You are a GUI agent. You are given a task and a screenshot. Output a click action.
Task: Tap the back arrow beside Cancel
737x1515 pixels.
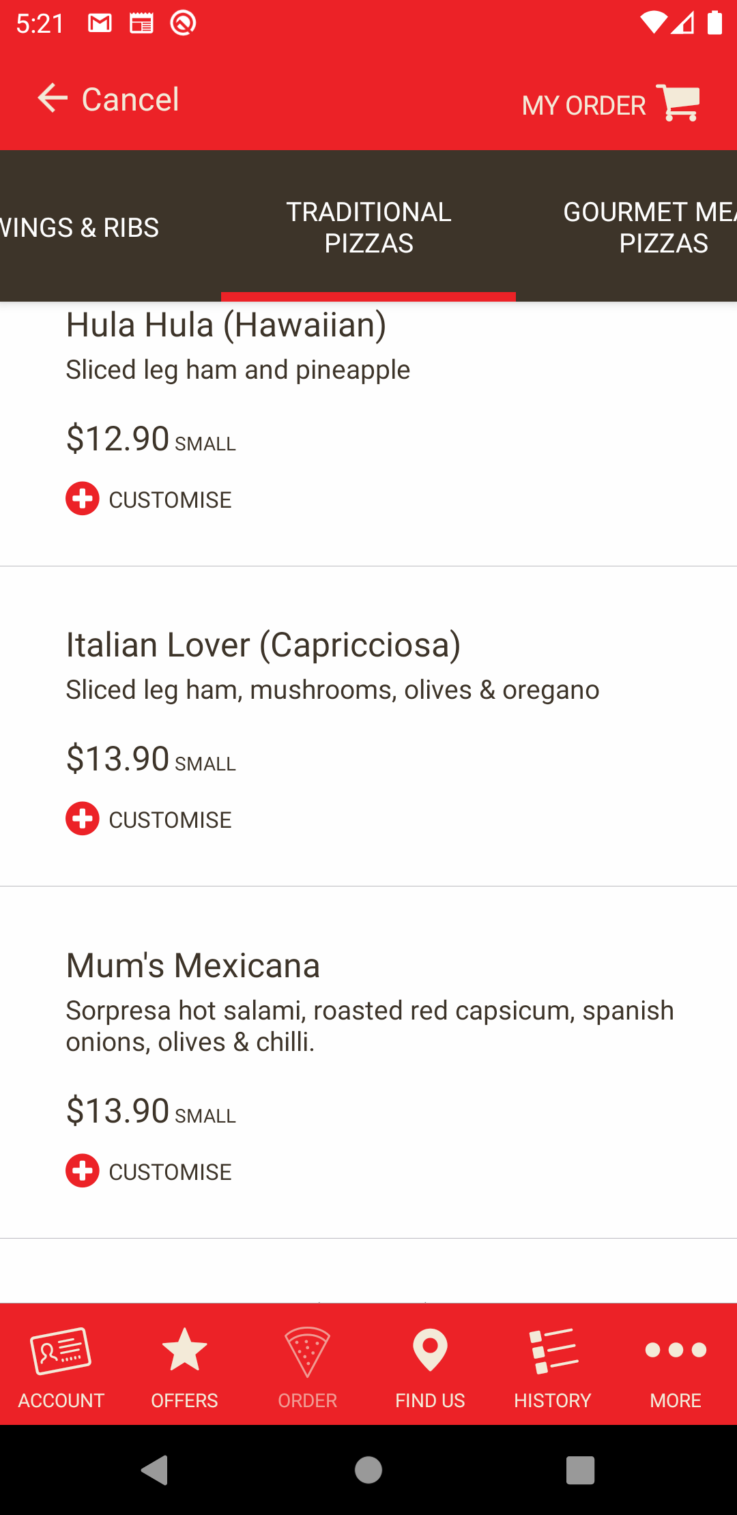53,98
